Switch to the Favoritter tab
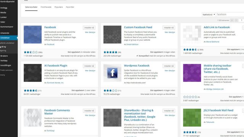 pos(70,7)
